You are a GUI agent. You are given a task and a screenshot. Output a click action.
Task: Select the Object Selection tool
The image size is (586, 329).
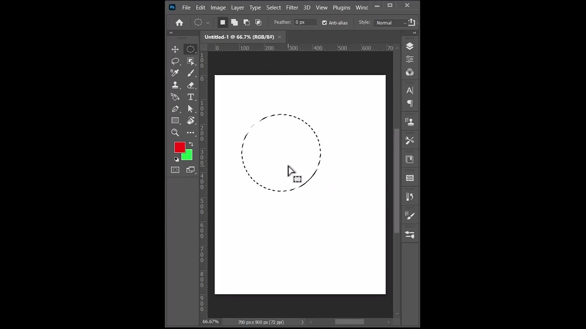click(190, 61)
